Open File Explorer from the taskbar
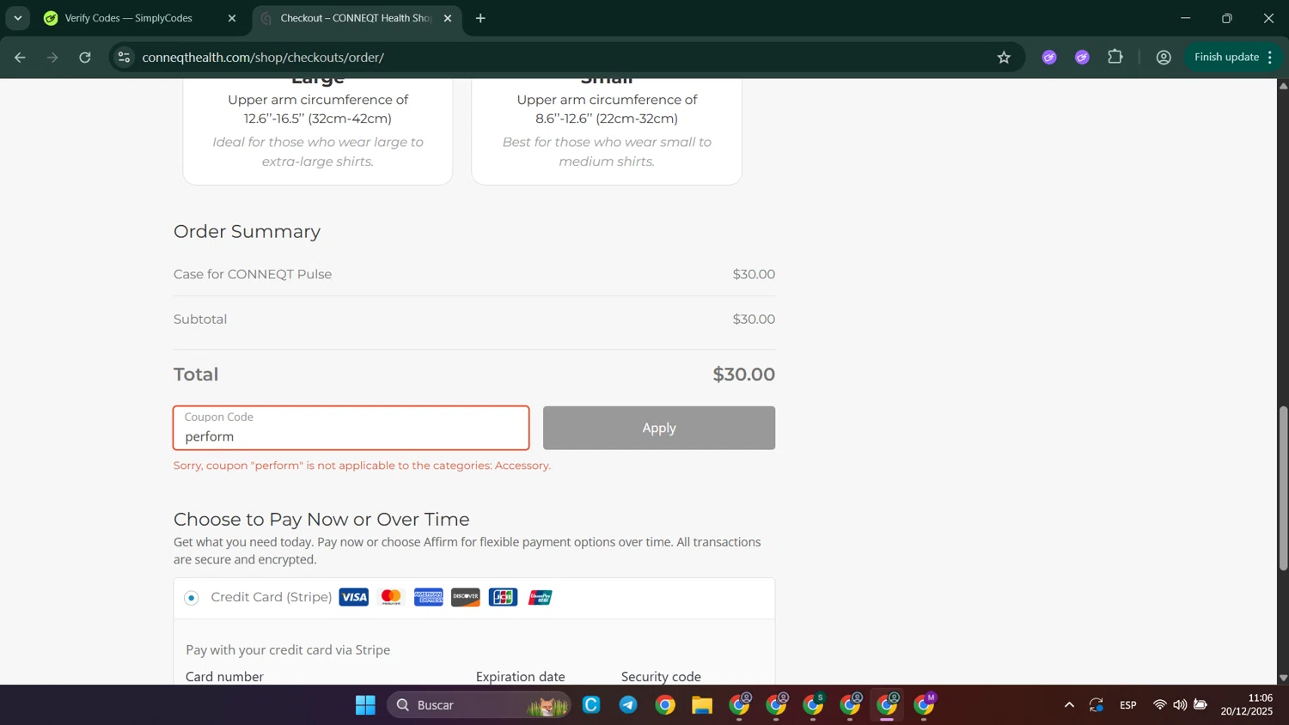The image size is (1289, 725). pos(702,705)
